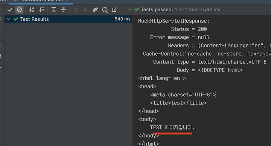Go to previous failed test arrow
Image resolution: width=271 pixels, height=146 pixels.
tap(76, 10)
